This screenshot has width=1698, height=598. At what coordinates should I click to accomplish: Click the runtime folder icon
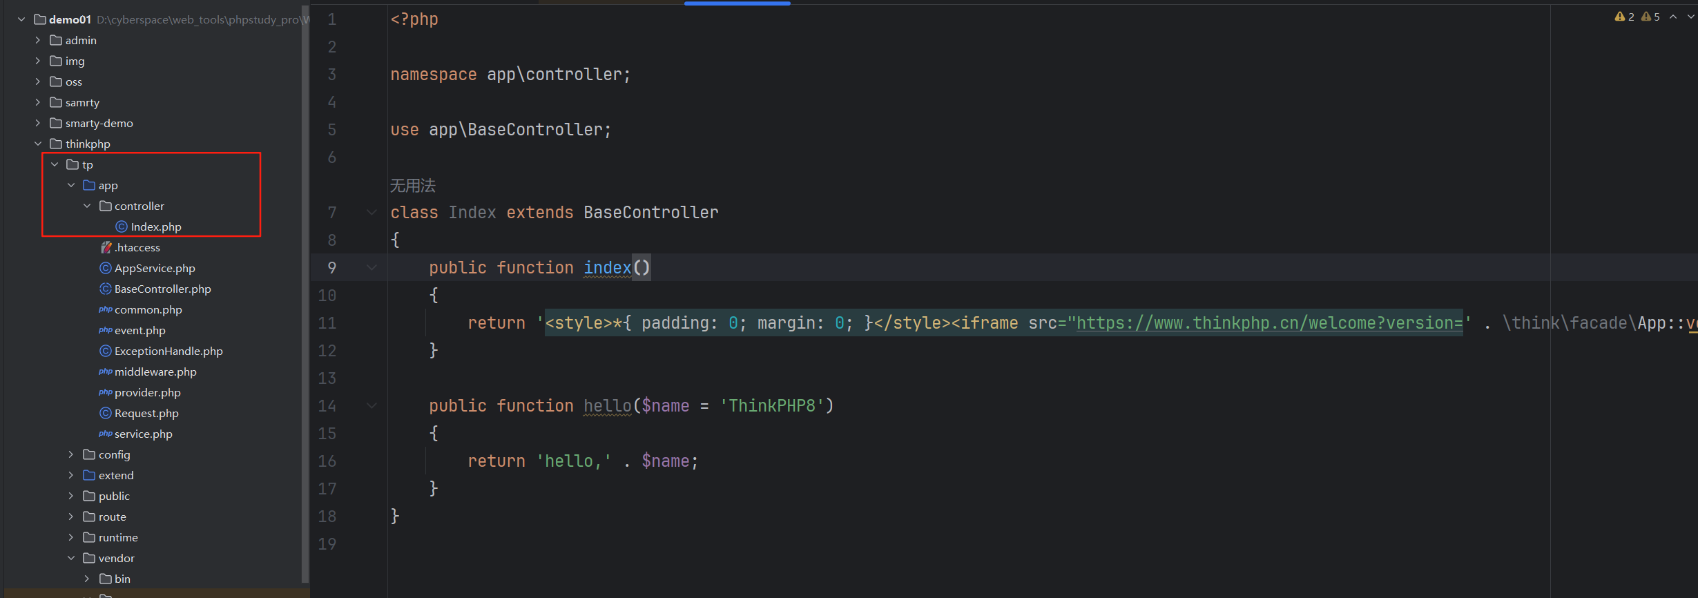89,537
